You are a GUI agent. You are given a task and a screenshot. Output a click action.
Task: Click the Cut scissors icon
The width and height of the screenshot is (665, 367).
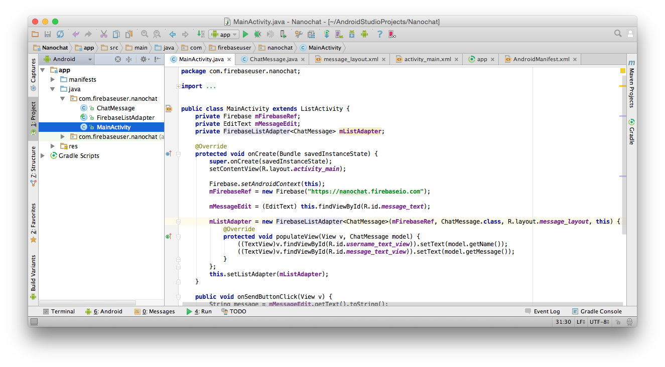(x=104, y=34)
